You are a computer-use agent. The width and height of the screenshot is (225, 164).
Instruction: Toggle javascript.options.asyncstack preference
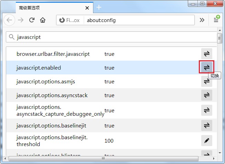click(206, 95)
